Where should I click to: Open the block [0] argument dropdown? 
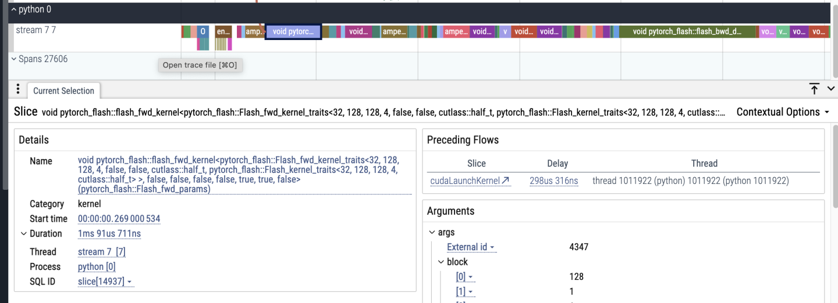pos(471,277)
